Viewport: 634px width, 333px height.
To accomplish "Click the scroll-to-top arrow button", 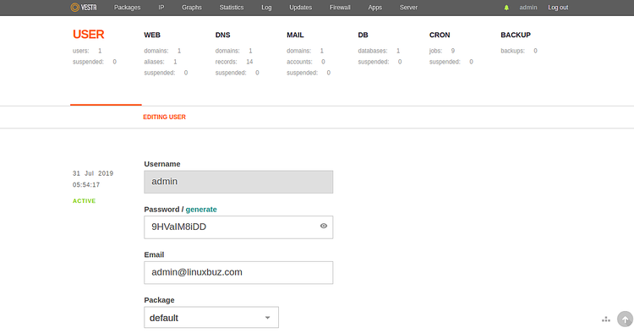I will point(625,319).
